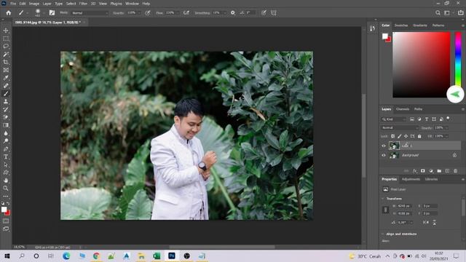Screen dimensions: 466x262
Task: Create a new layer with the plus icon
Action: click(447, 171)
